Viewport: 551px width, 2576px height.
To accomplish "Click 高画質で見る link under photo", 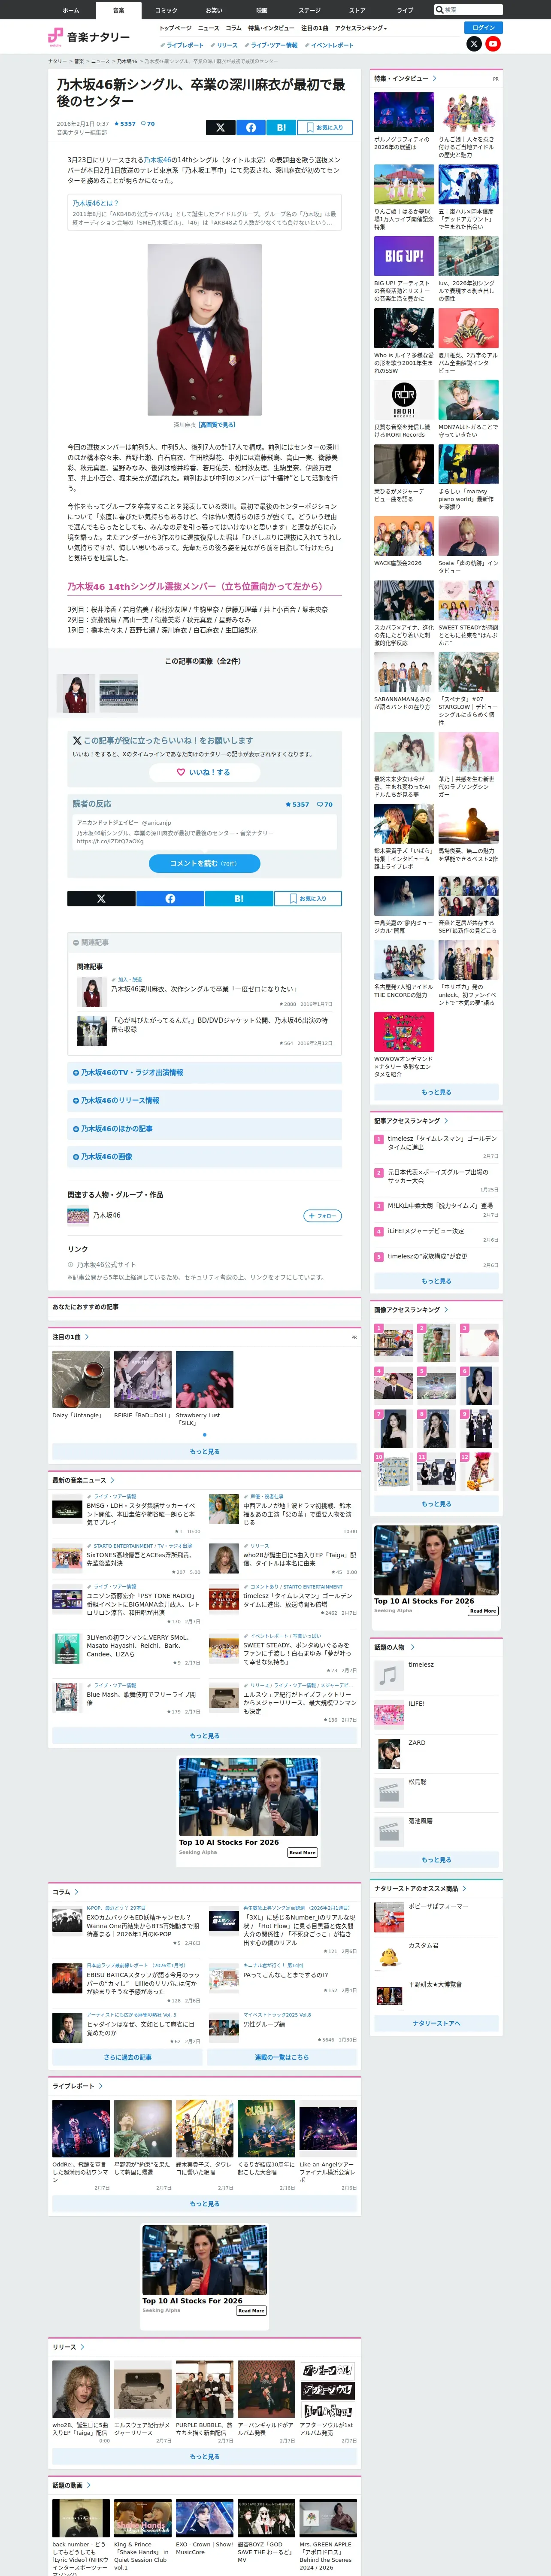I will click(x=217, y=425).
